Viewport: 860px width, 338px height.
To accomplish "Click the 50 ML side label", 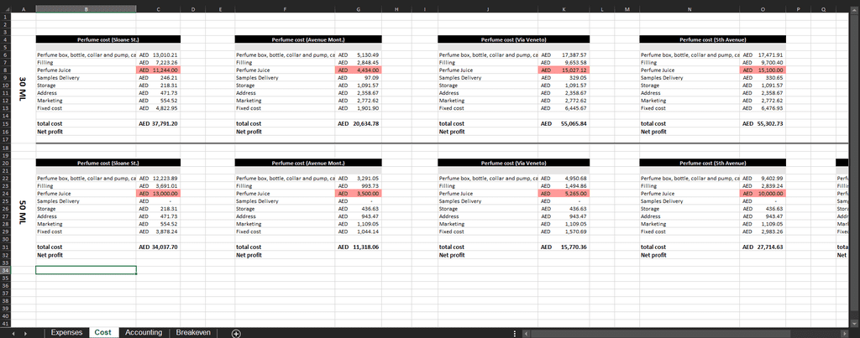I will [x=23, y=211].
